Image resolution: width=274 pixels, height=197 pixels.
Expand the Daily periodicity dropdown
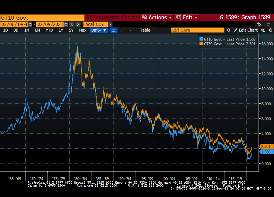click(99, 30)
